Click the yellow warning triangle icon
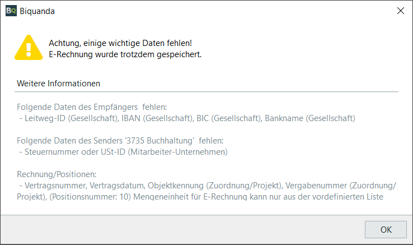Image resolution: width=413 pixels, height=245 pixels. 28,48
